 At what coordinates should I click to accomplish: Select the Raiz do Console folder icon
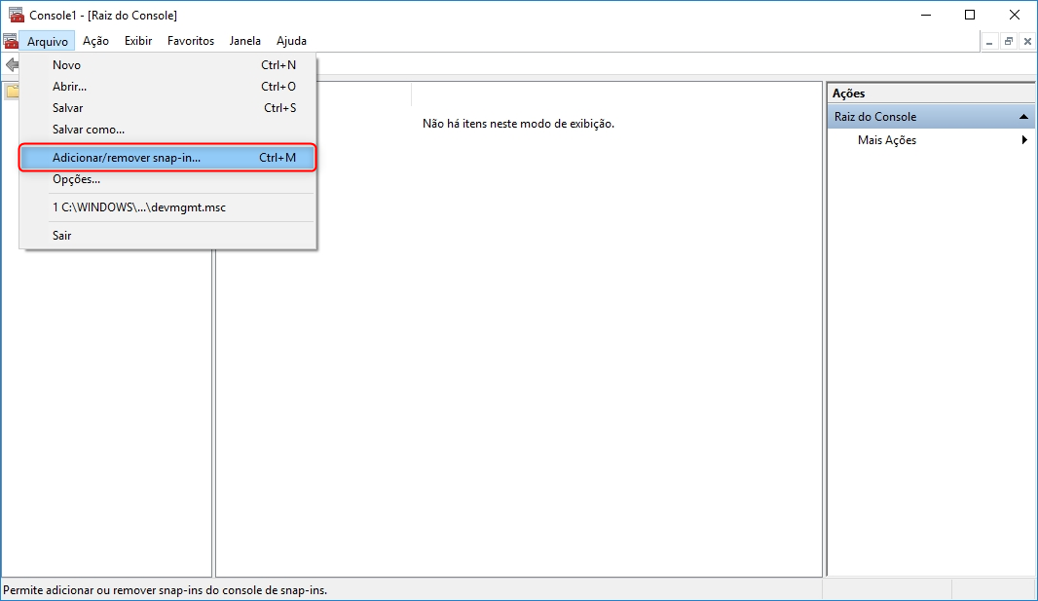click(x=12, y=92)
